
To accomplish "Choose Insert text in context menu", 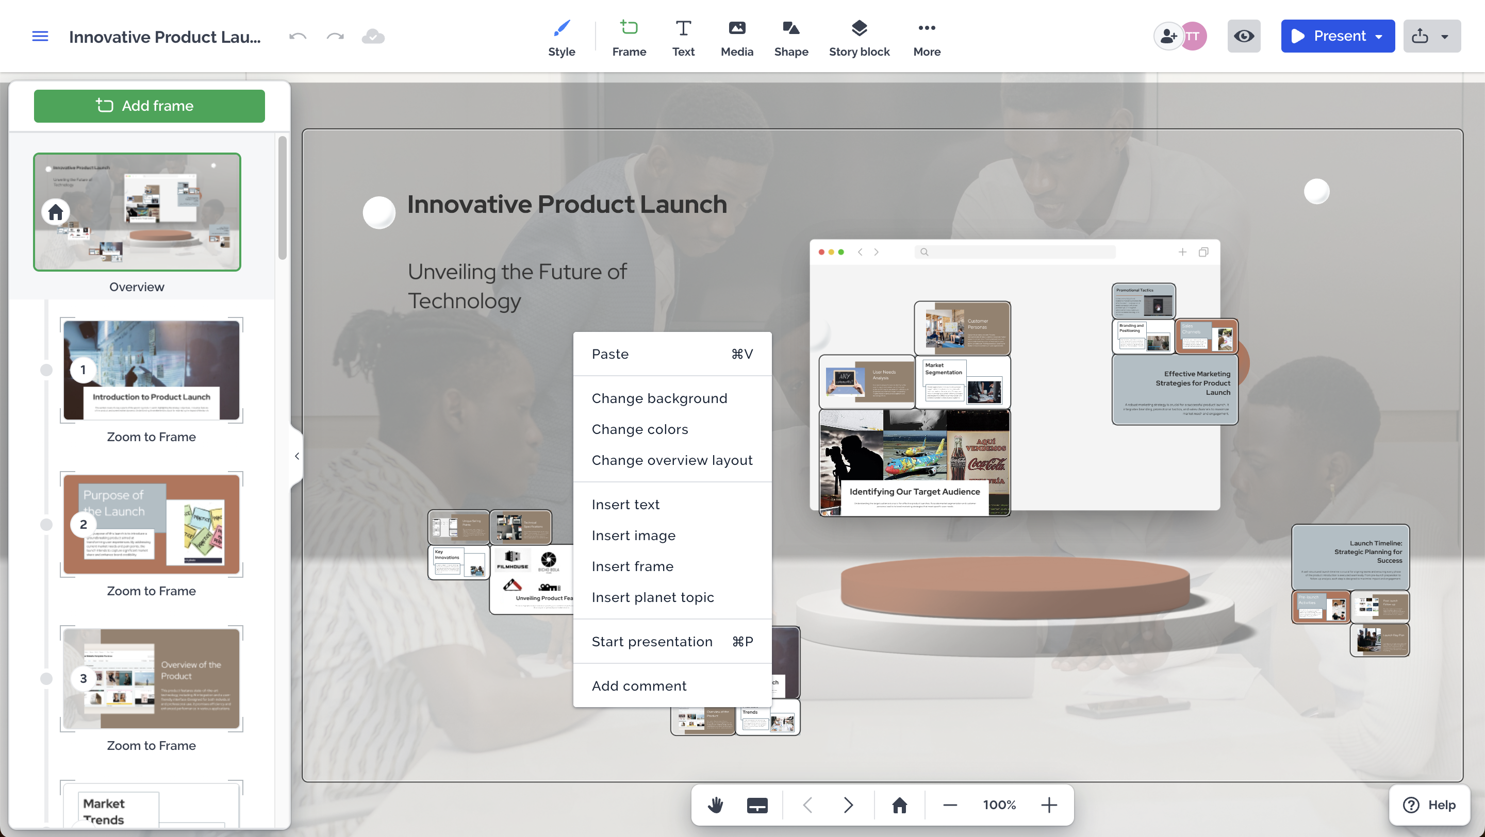I will pyautogui.click(x=672, y=505).
